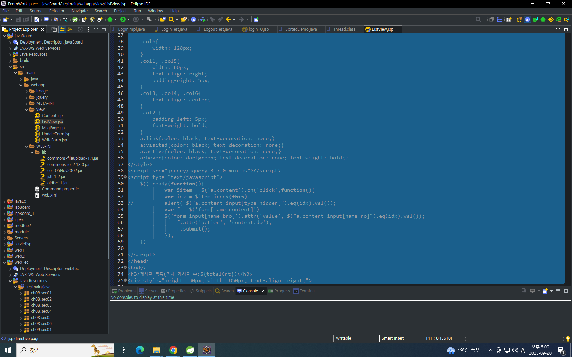
Task: Click the yellow Search magnifier toolbar icon
Action: pos(171,19)
